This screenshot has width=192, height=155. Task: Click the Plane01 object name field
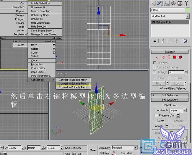coord(167,10)
